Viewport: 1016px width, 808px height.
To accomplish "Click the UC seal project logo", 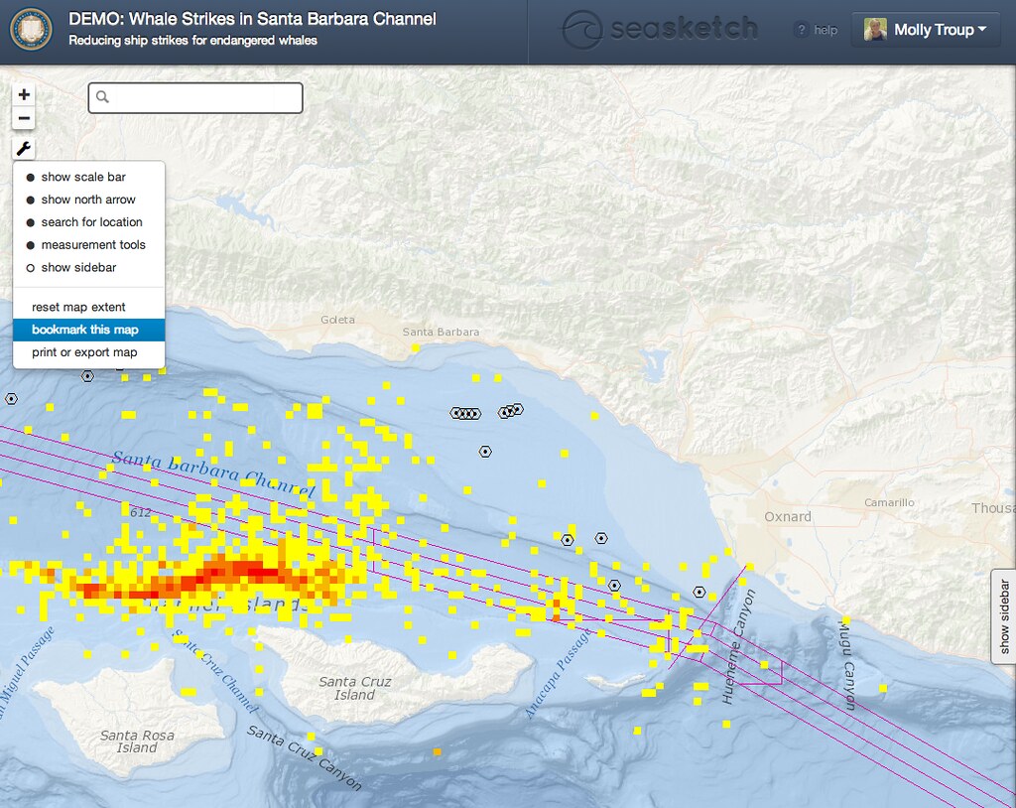I will click(x=32, y=30).
